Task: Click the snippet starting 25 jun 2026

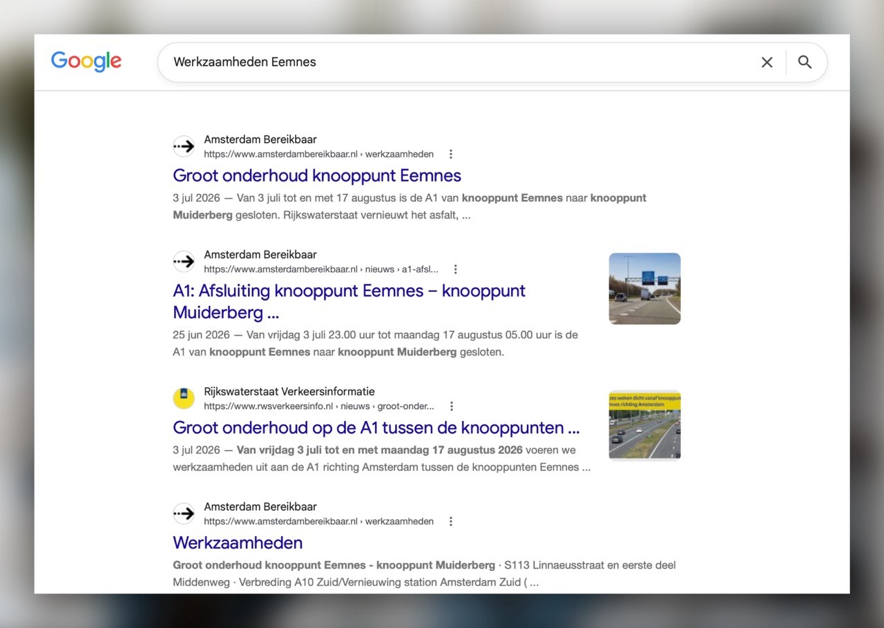Action: 376,344
